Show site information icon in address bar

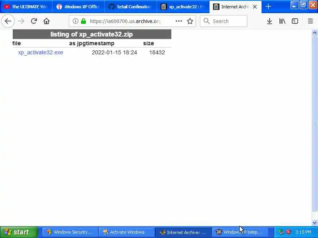point(76,21)
